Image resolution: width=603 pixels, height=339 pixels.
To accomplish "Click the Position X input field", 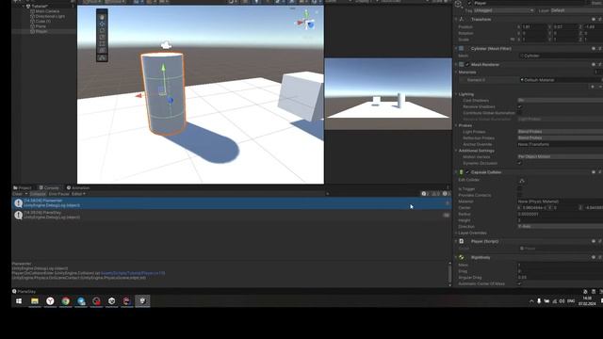I will 534,27.
